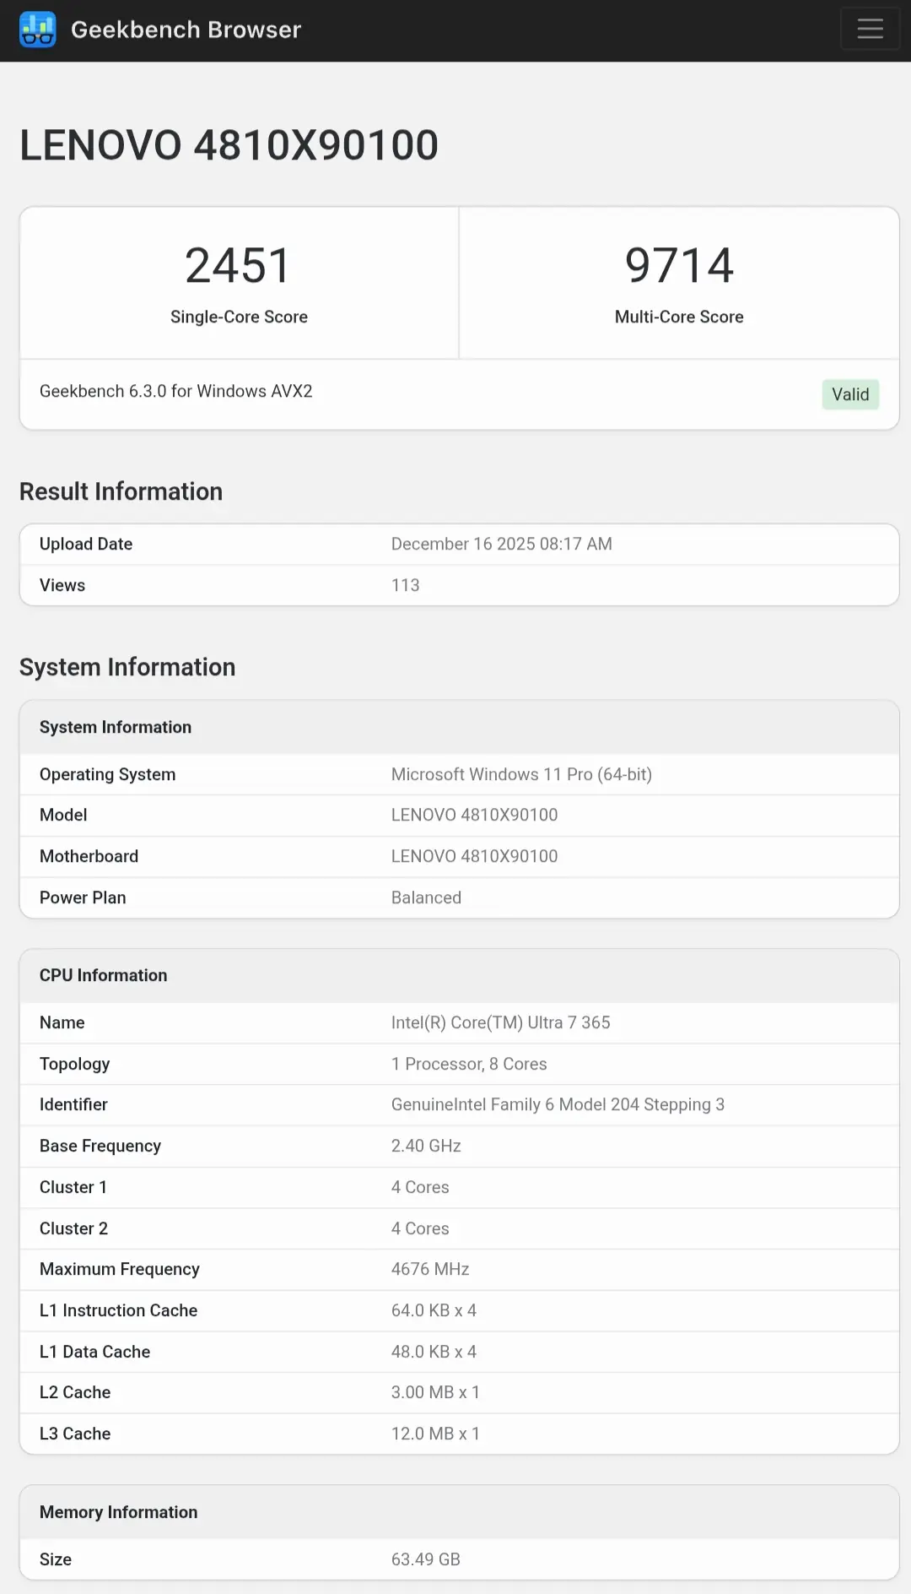Click the Balanced power plan value
This screenshot has height=1594, width=911.
[426, 897]
